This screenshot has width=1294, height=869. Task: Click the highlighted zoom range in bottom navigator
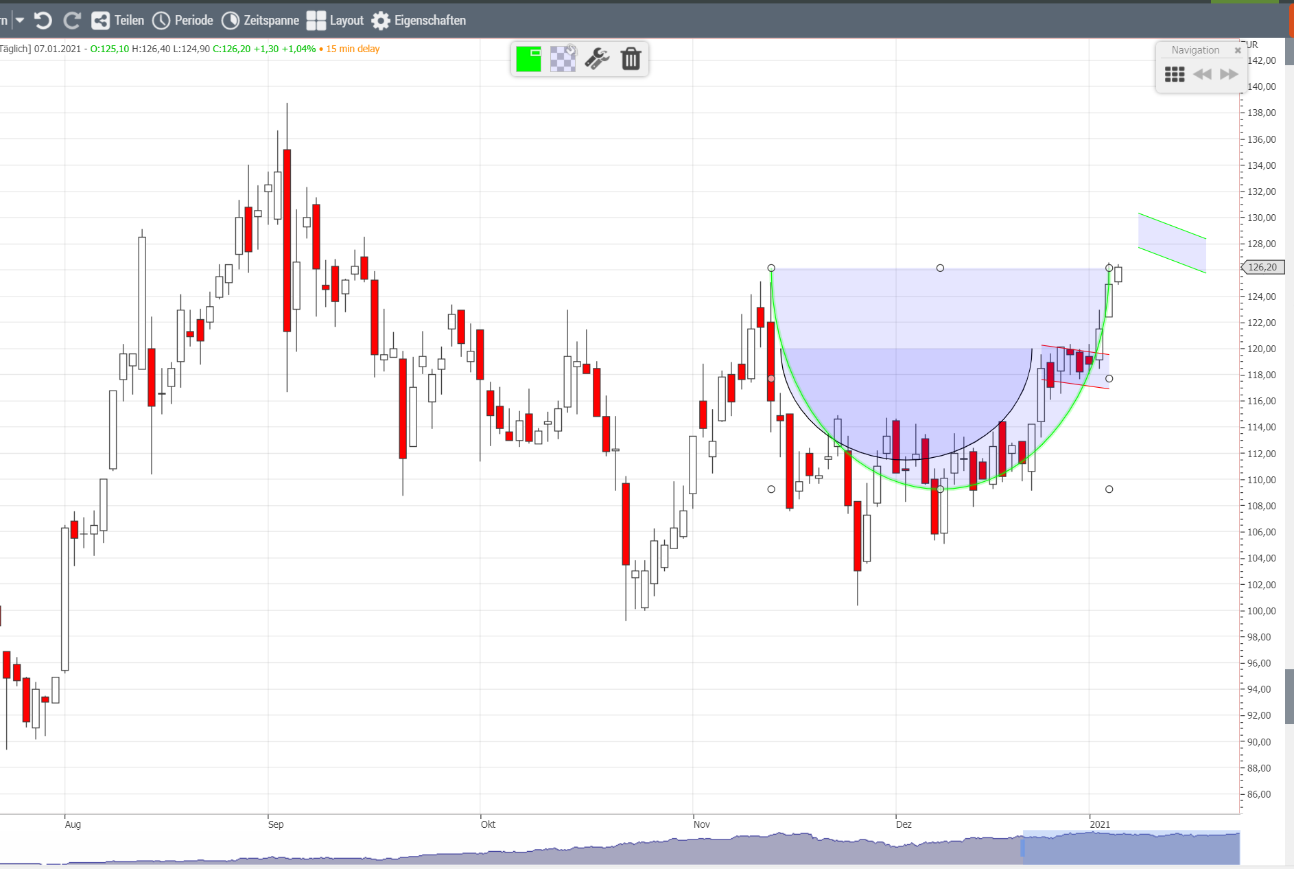point(1129,846)
